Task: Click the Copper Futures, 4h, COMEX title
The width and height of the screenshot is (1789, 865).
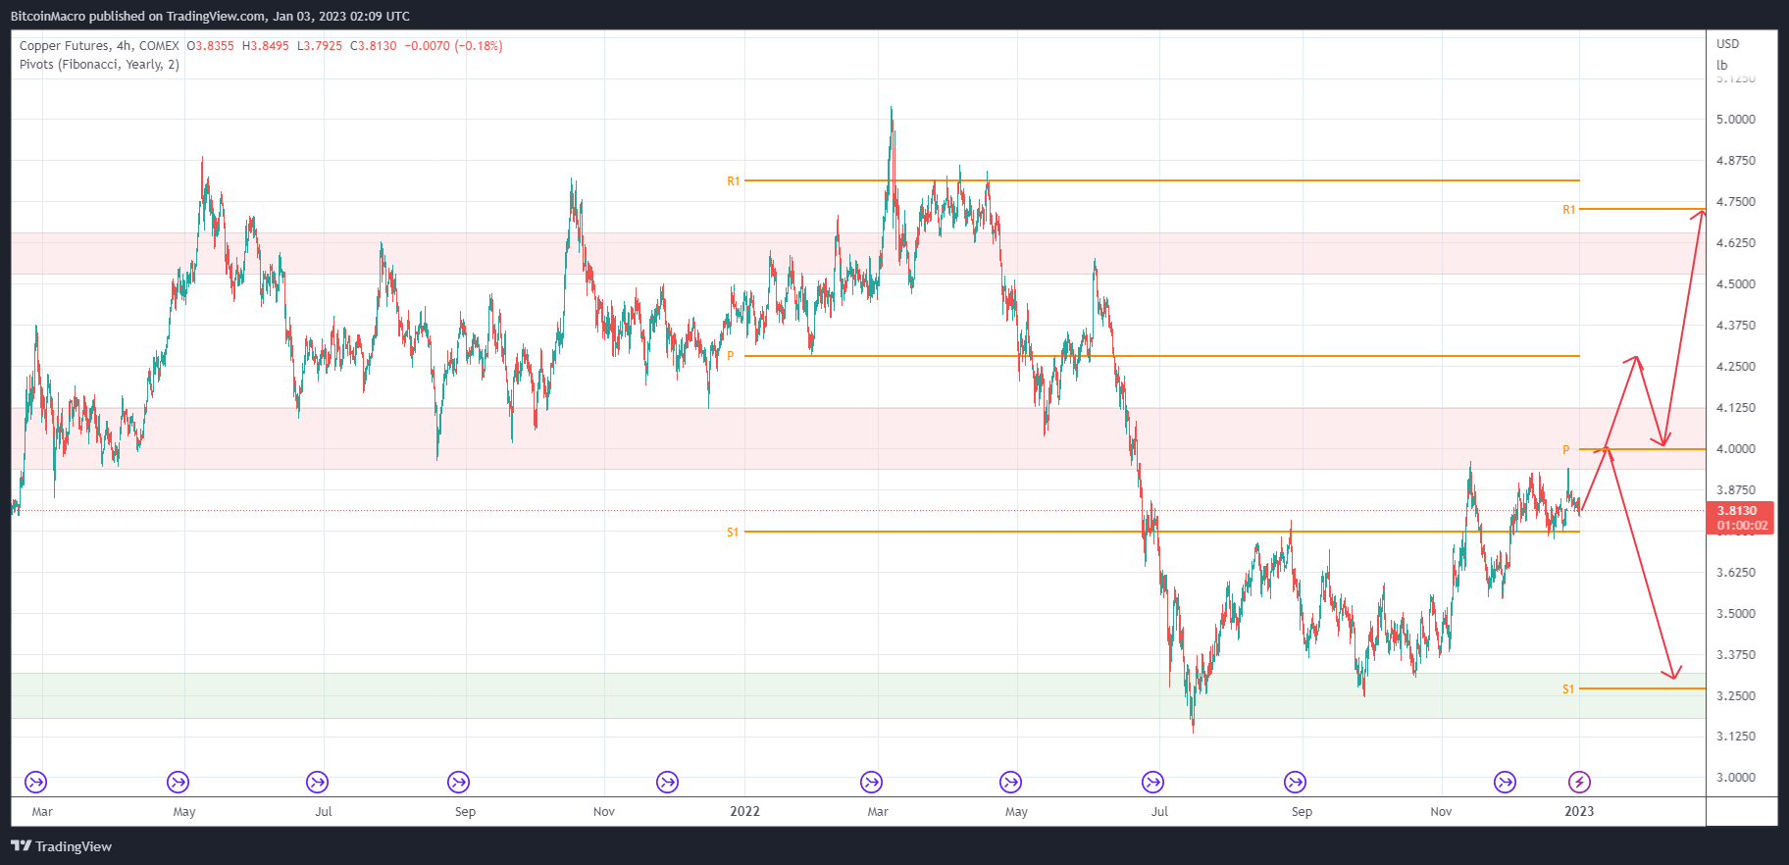Action: pyautogui.click(x=99, y=46)
